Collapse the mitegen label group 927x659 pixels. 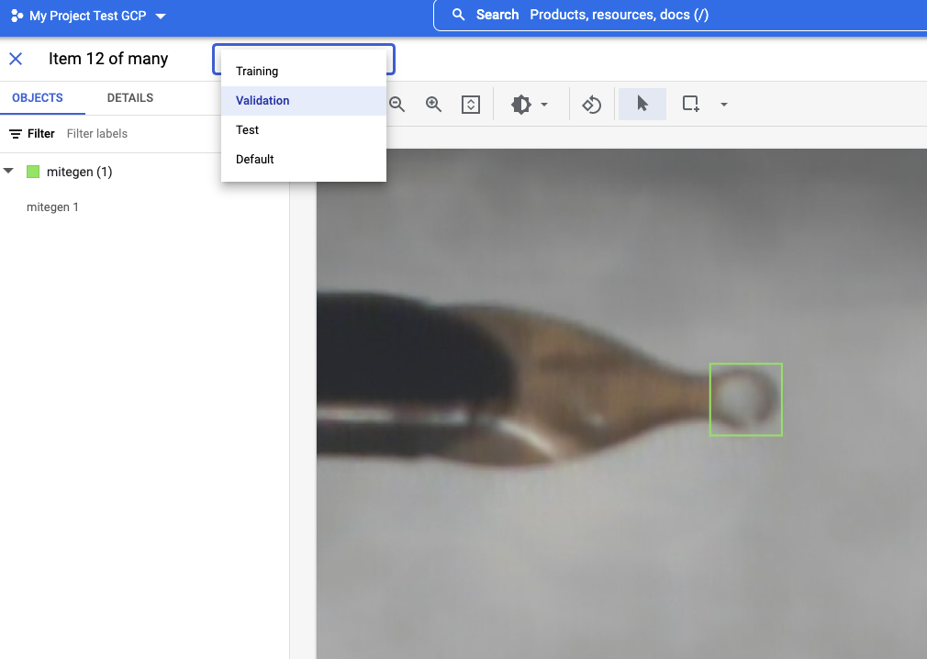tap(8, 171)
